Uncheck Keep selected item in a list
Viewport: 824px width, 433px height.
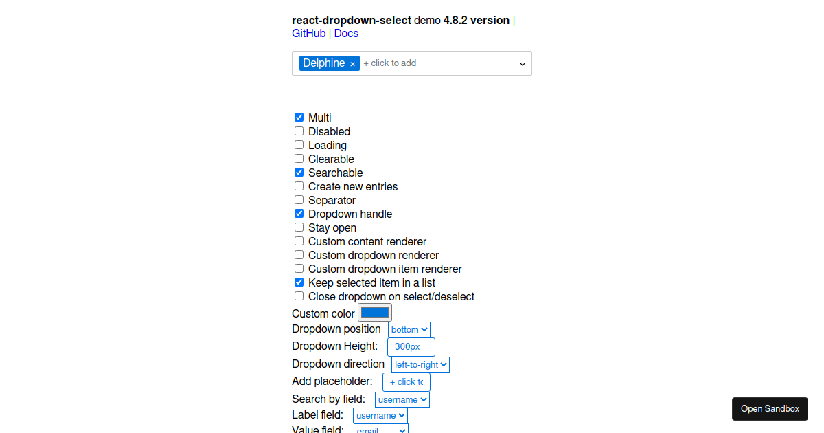click(x=299, y=282)
